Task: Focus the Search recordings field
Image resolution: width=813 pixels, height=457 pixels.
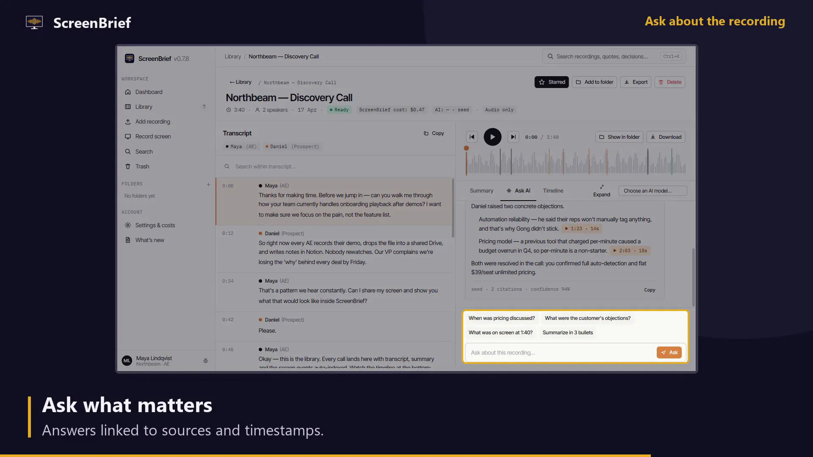Action: point(614,56)
